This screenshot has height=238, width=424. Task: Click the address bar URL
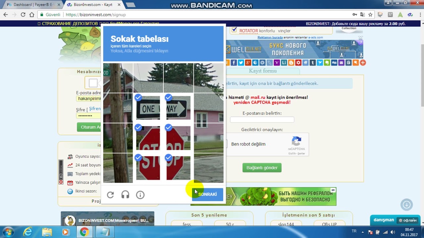tap(96, 15)
